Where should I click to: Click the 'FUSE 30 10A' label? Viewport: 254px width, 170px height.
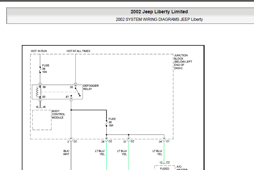(112, 122)
